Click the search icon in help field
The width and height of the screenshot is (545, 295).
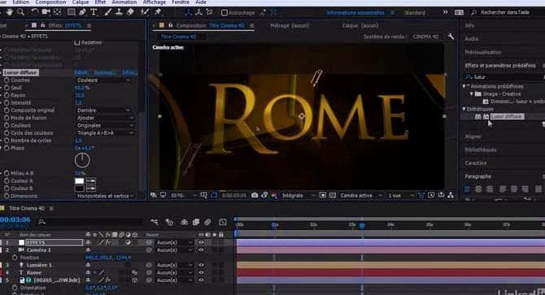point(473,12)
